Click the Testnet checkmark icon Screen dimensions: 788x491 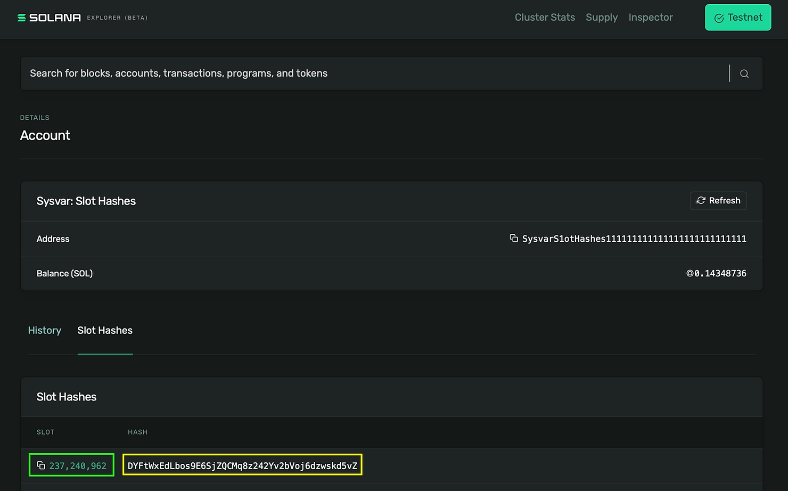click(x=719, y=18)
